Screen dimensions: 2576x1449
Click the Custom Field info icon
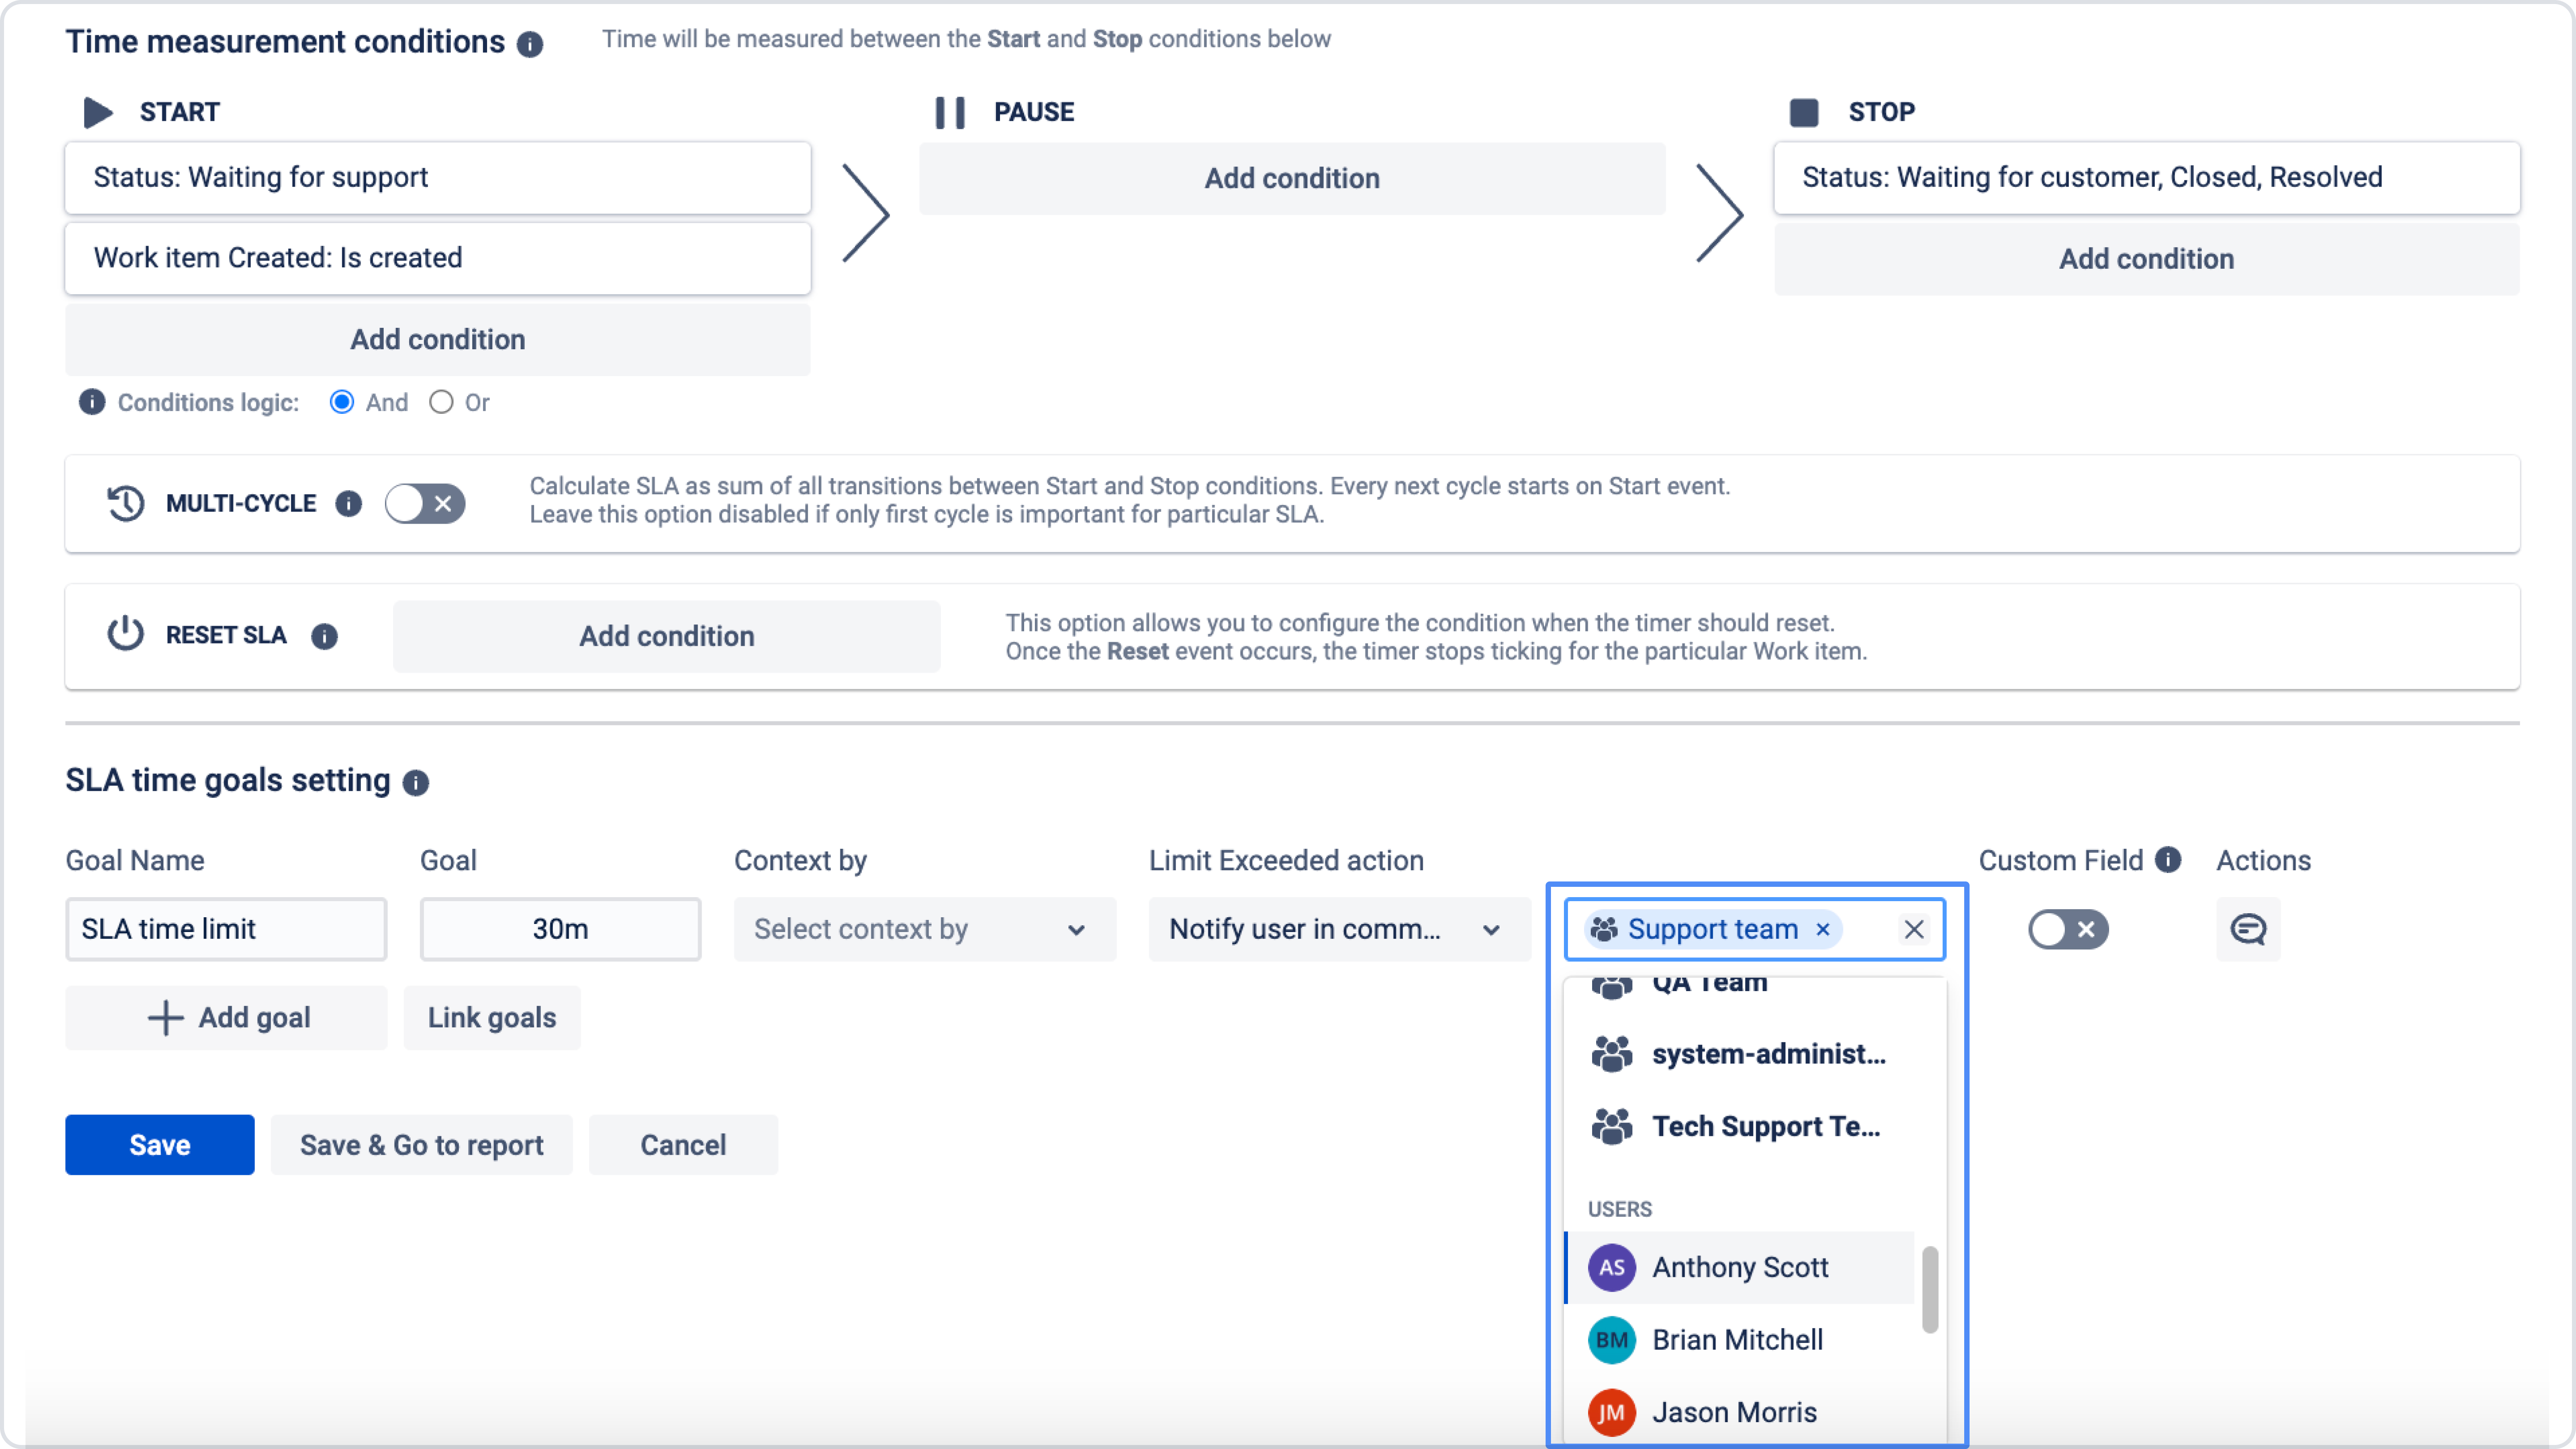point(2168,860)
